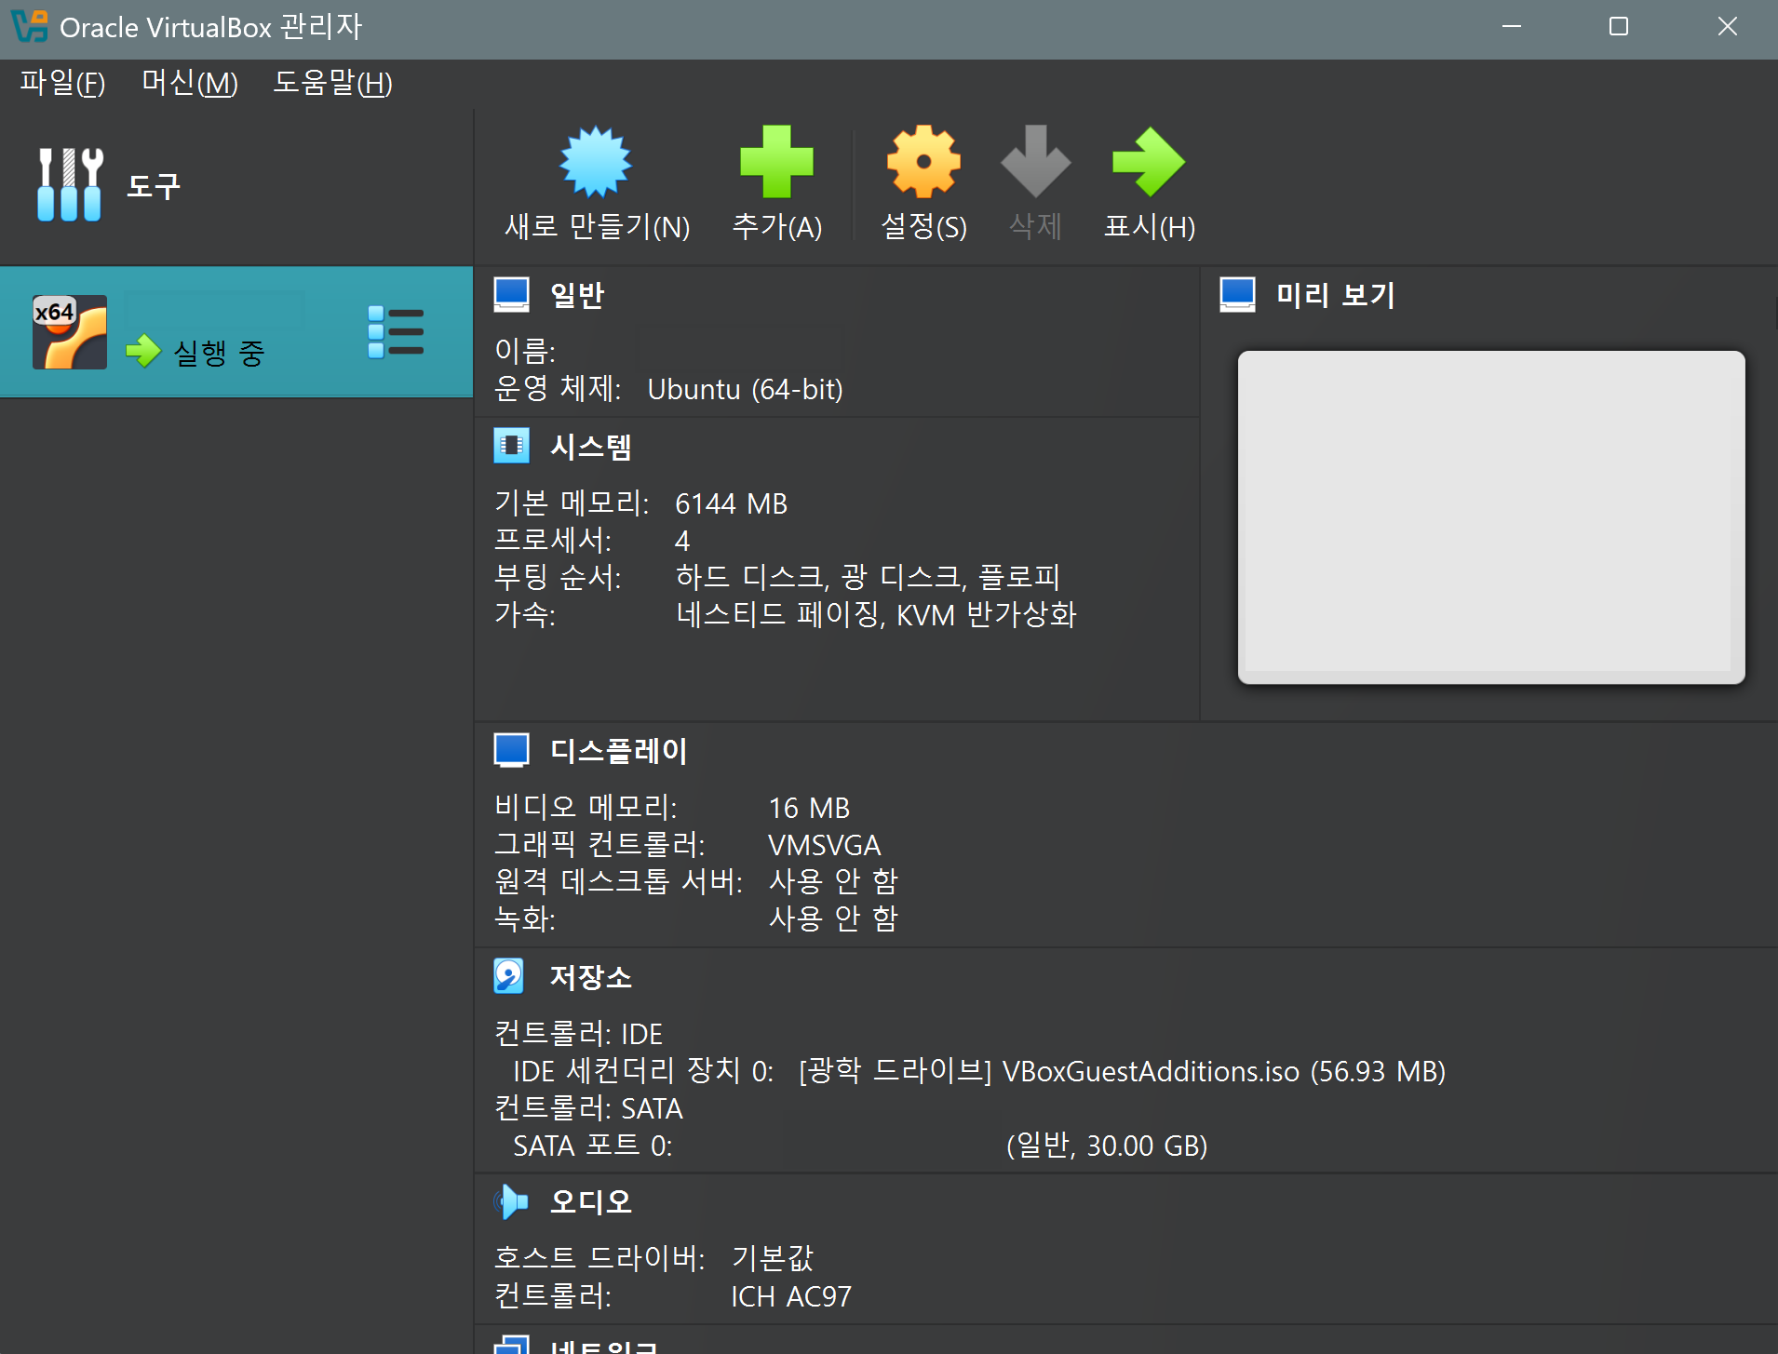Open Settings (설정) gear icon
Screen dimensions: 1778x1354
click(923, 162)
